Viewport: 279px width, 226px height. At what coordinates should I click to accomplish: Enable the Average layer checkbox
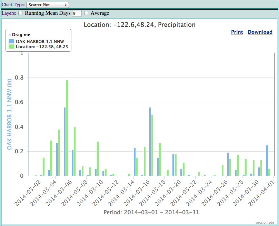tap(86, 13)
